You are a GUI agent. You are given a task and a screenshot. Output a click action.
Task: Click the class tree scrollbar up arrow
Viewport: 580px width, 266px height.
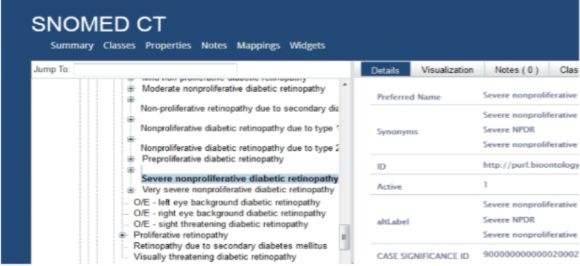tap(344, 85)
